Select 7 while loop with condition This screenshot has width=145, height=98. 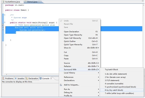pyautogui.click(x=122, y=93)
